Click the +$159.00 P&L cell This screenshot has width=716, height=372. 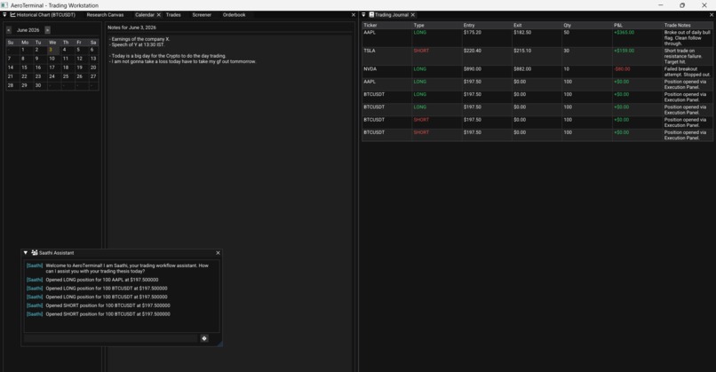coord(624,51)
